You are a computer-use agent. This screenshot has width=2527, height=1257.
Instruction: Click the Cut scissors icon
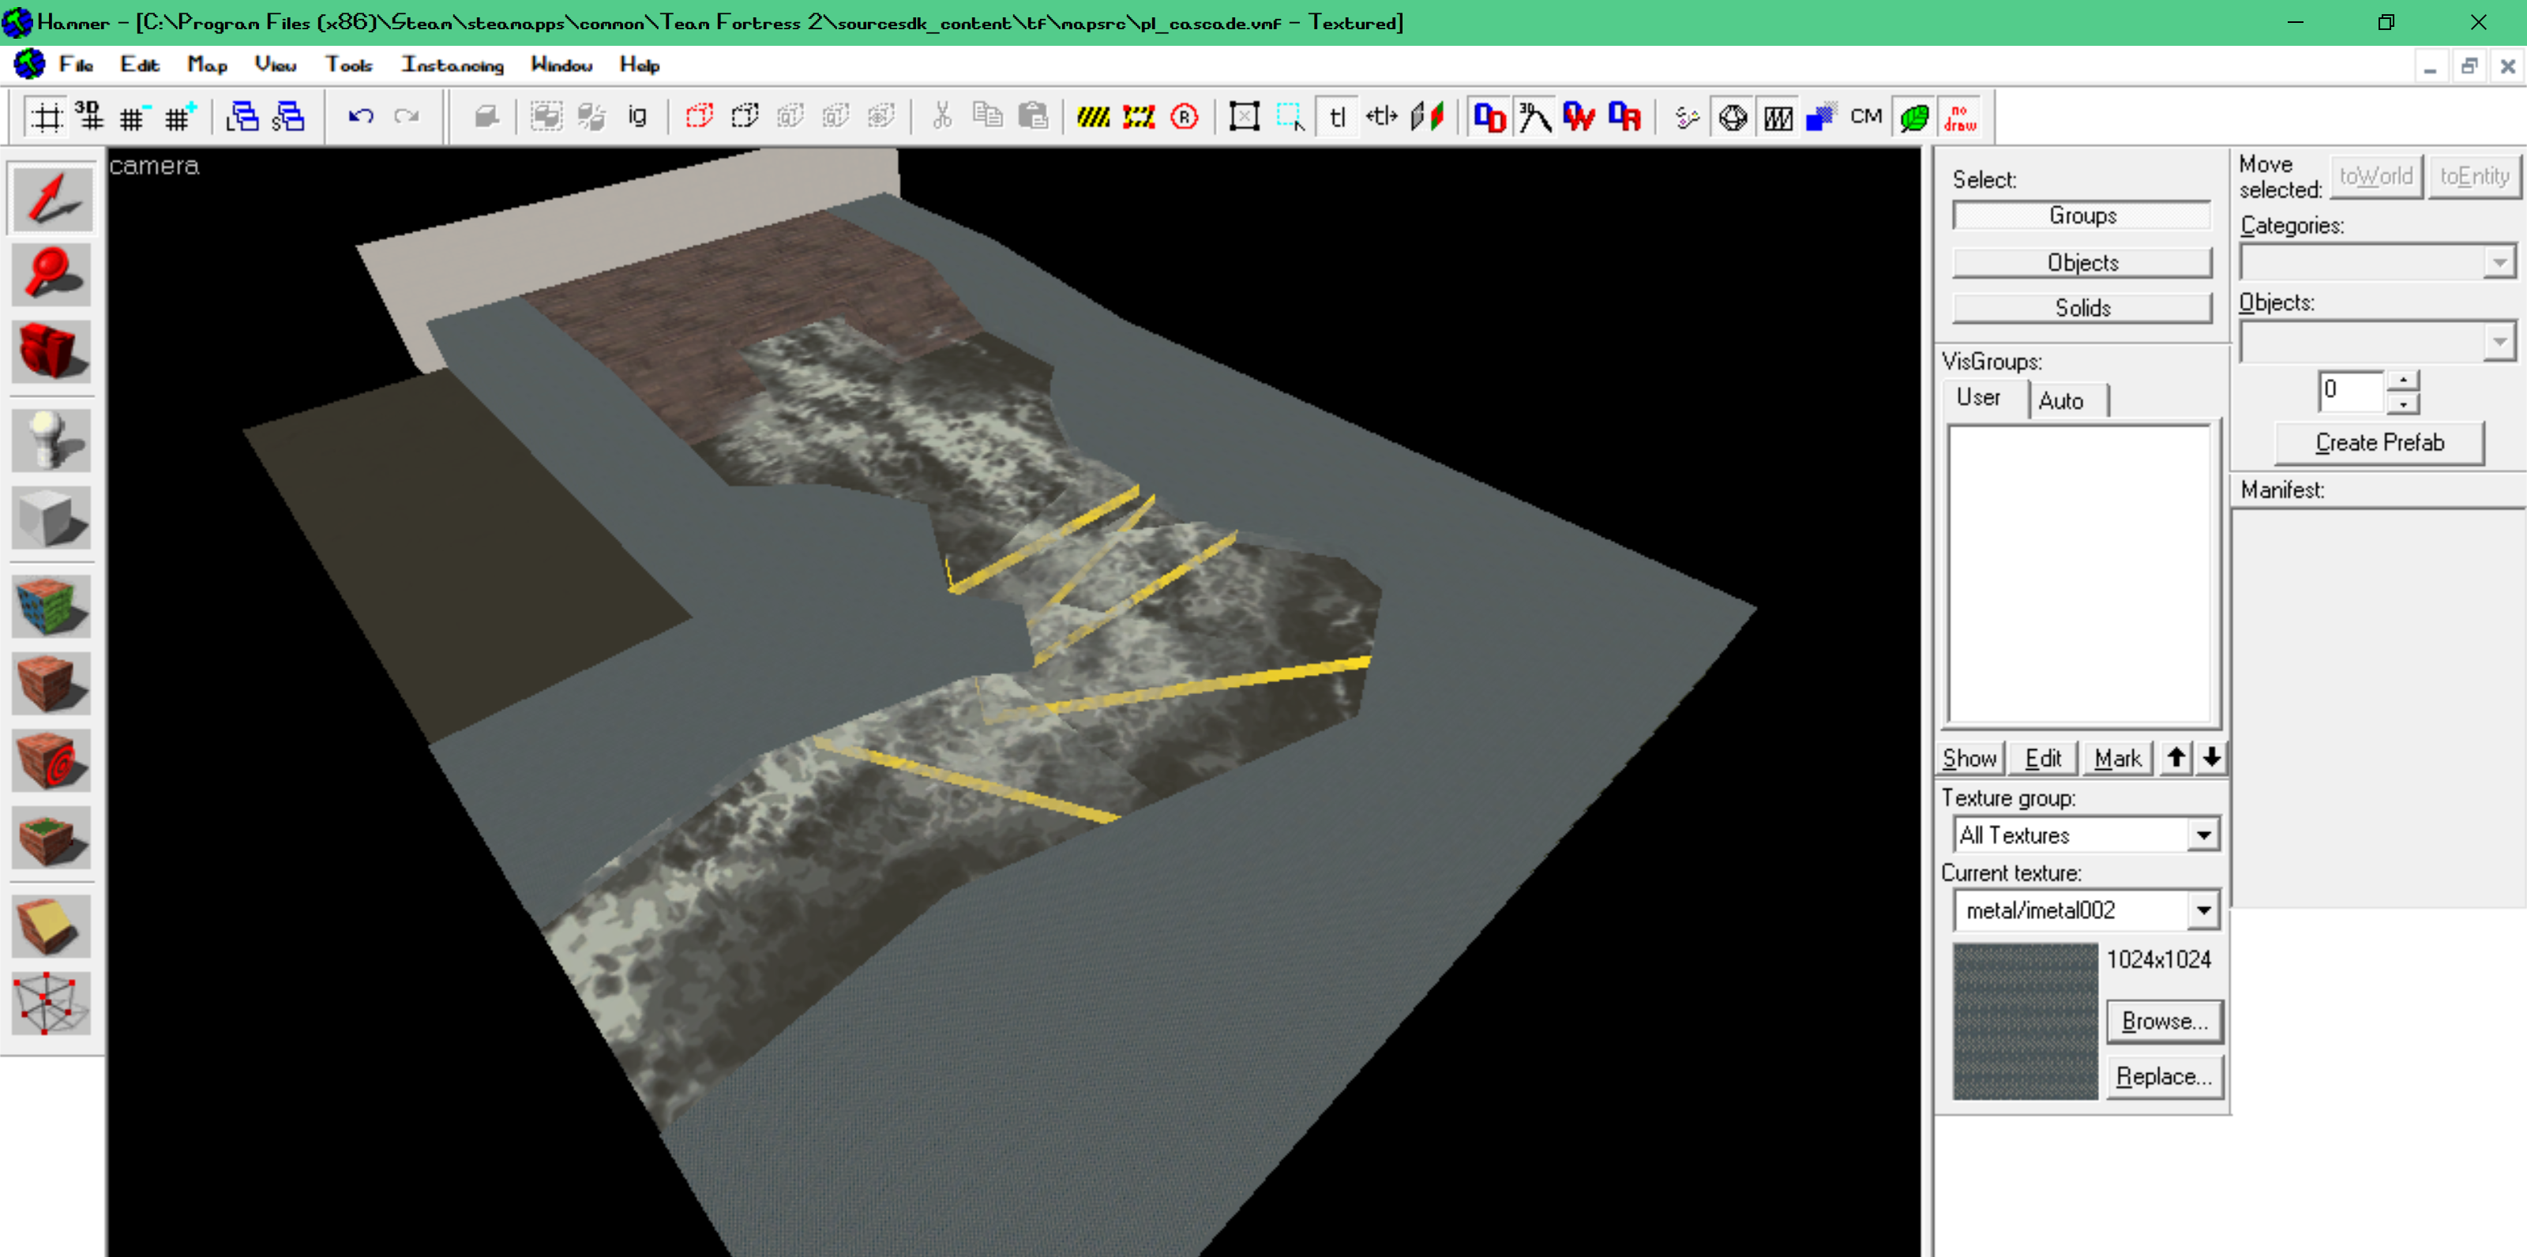pos(942,118)
